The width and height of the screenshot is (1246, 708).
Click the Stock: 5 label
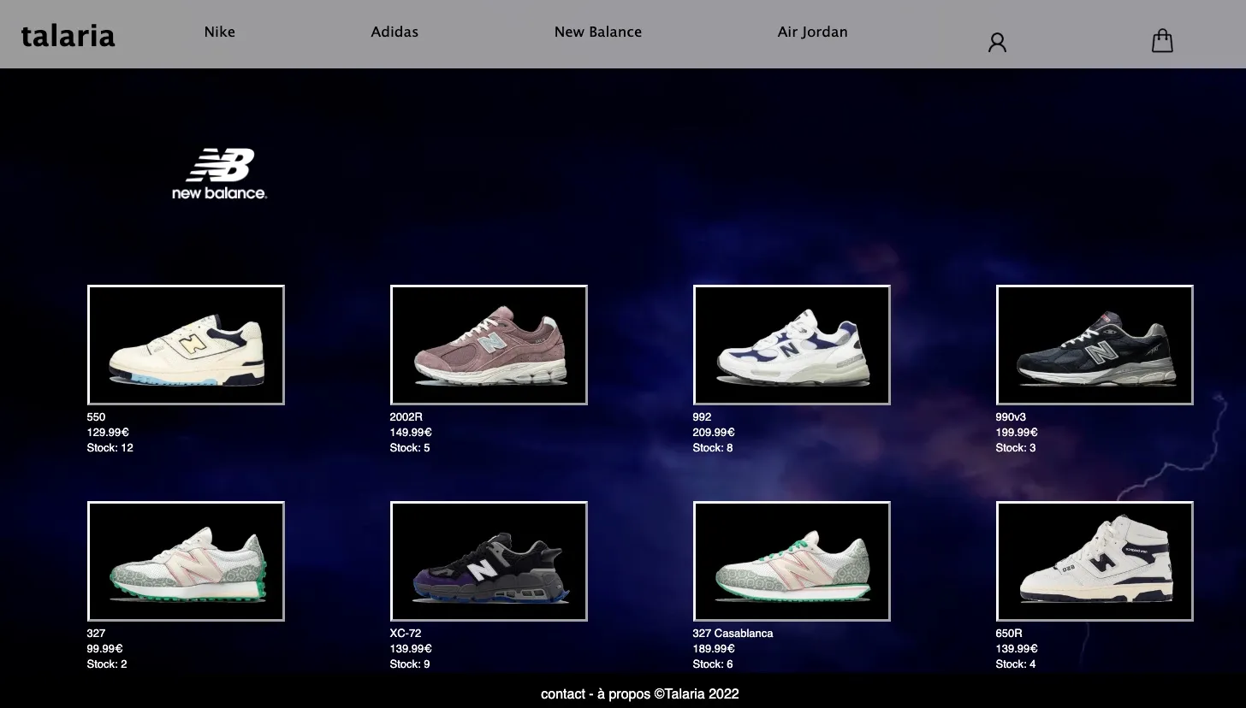[410, 448]
